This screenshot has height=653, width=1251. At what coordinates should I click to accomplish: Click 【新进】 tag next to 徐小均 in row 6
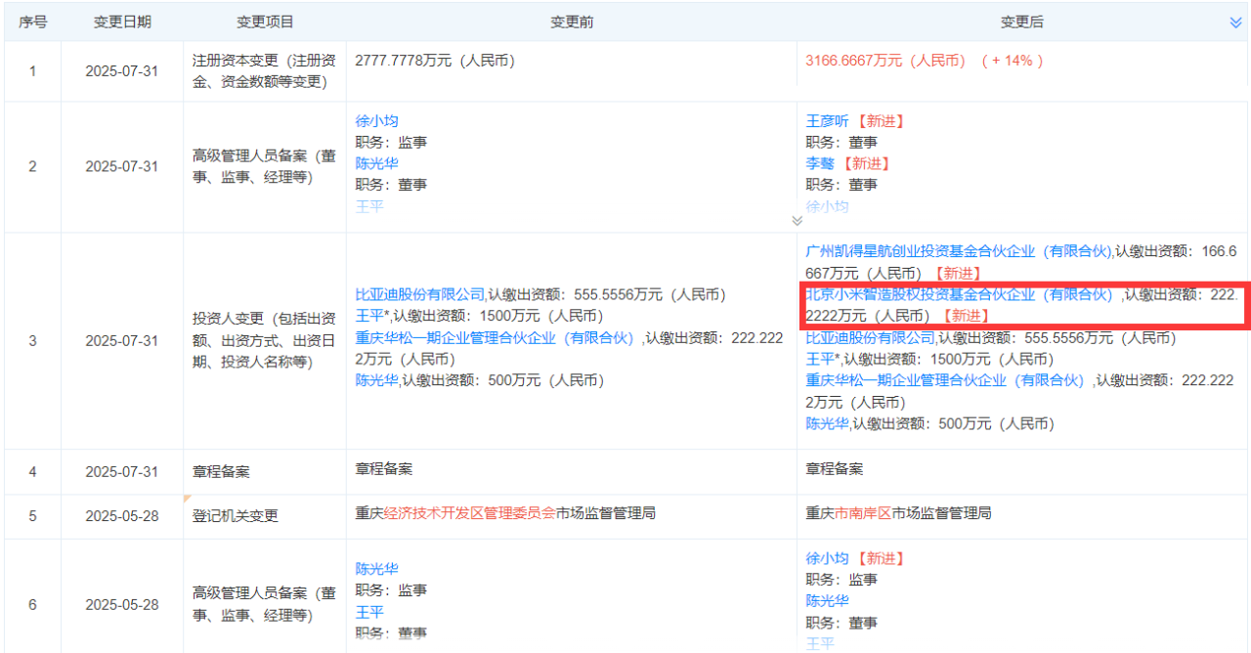tap(880, 558)
